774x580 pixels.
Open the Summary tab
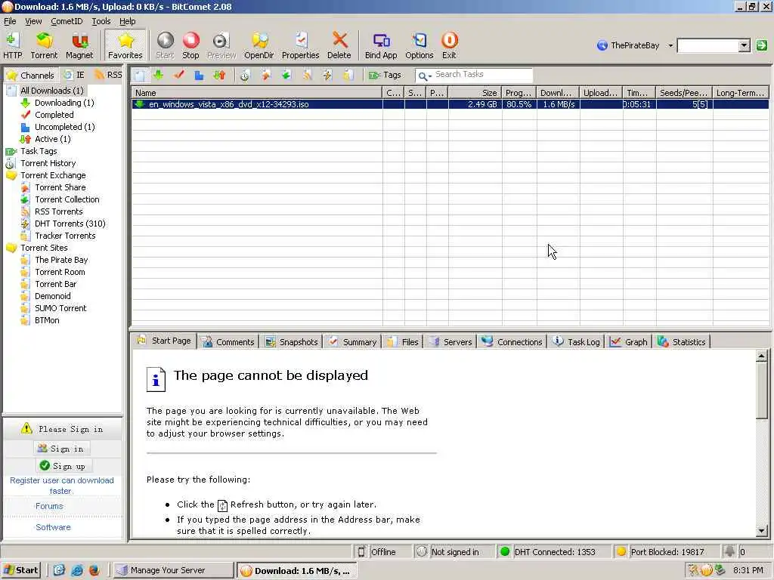[352, 342]
